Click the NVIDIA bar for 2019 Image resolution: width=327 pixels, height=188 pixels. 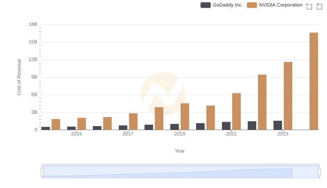tap(185, 117)
